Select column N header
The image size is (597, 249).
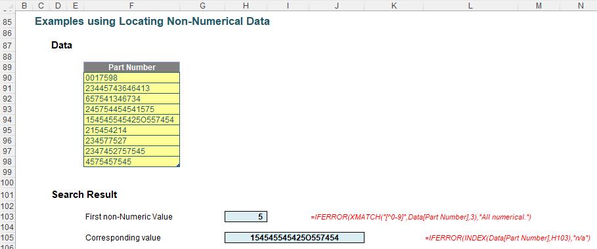coord(580,5)
